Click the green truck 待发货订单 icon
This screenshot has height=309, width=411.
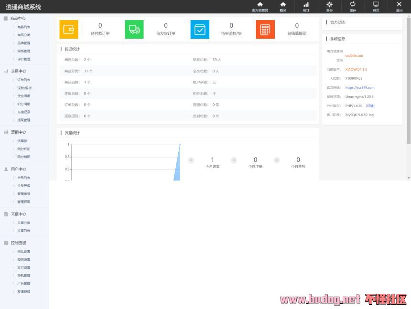click(x=134, y=30)
